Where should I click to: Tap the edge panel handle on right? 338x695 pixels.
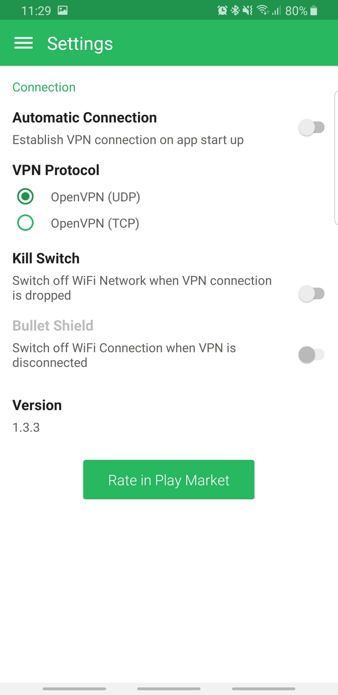[336, 157]
